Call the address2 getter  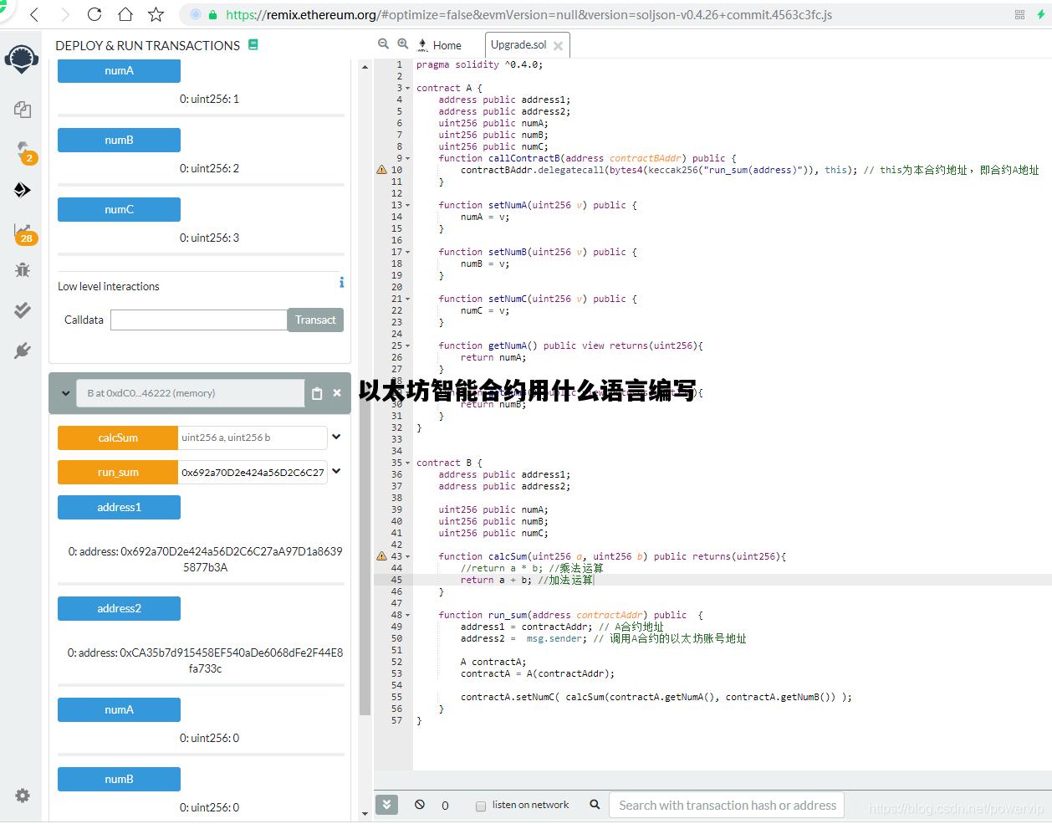point(119,608)
